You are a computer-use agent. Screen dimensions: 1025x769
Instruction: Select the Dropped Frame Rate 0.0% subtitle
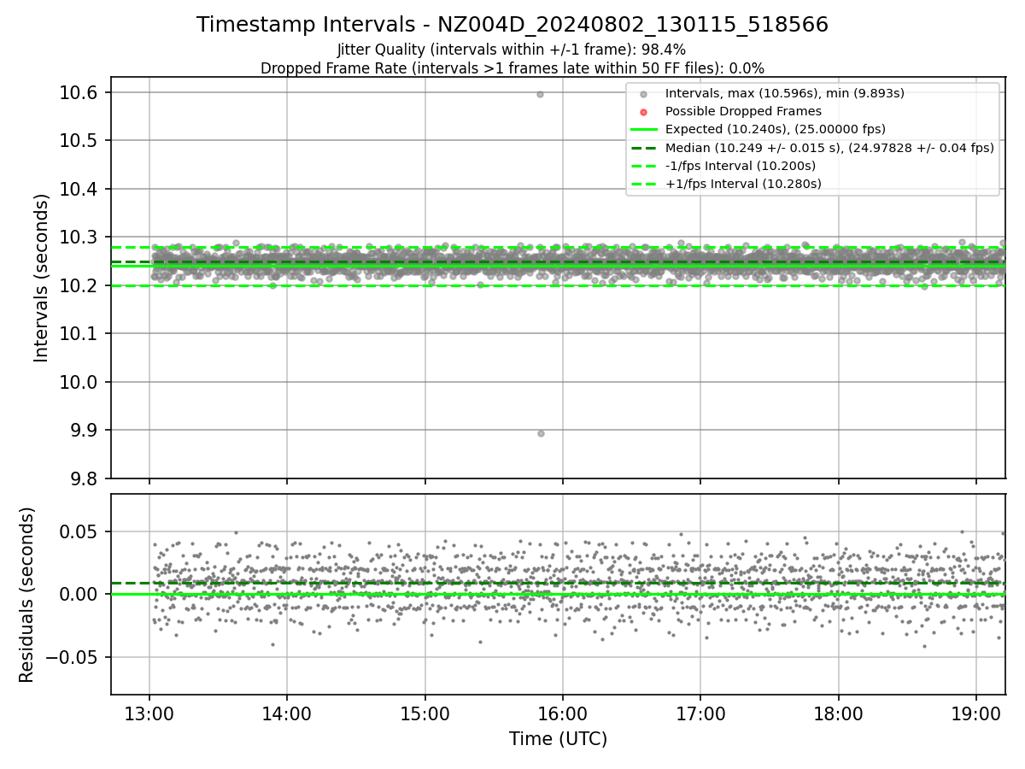(512, 68)
